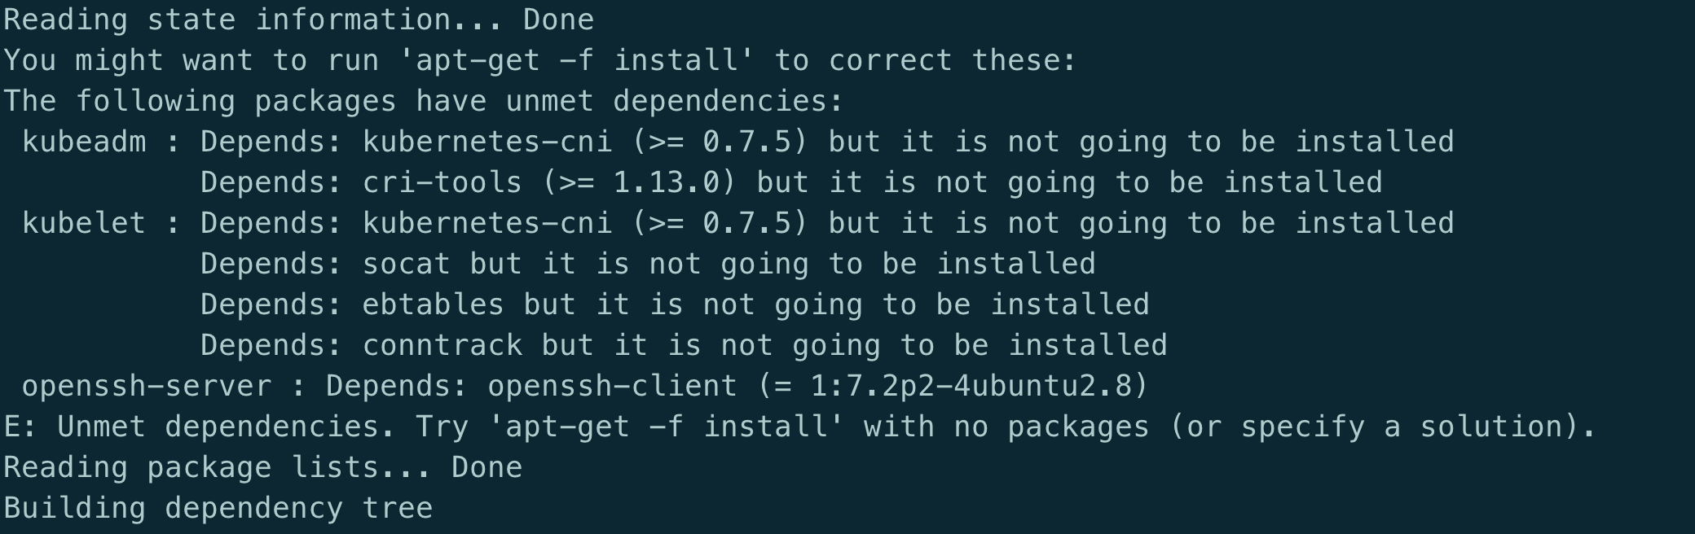The height and width of the screenshot is (534, 1695).
Task: Click kubernetes-cni dependency on the kubeadm line
Action: click(487, 142)
